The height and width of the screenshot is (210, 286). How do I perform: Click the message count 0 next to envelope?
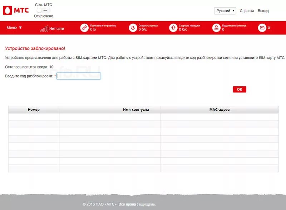[269, 28]
